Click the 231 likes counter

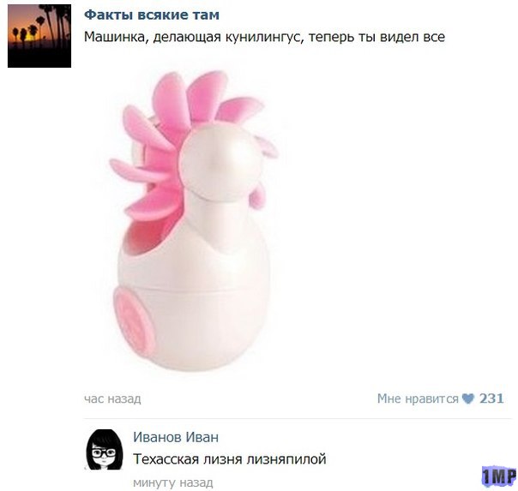(491, 398)
